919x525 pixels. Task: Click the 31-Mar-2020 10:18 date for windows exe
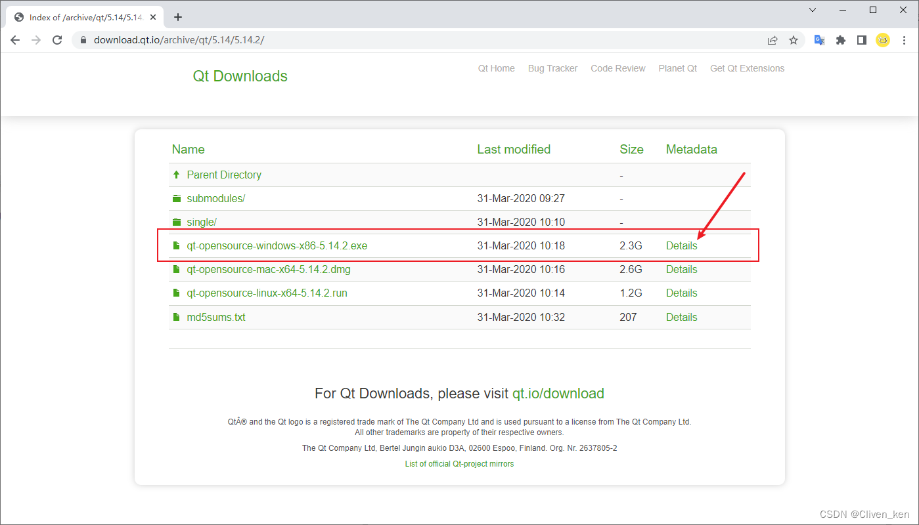(521, 245)
